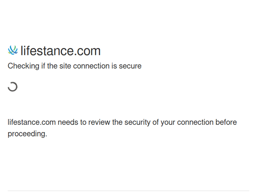Click the word "connection" in the bottom paragraph

pos(195,122)
